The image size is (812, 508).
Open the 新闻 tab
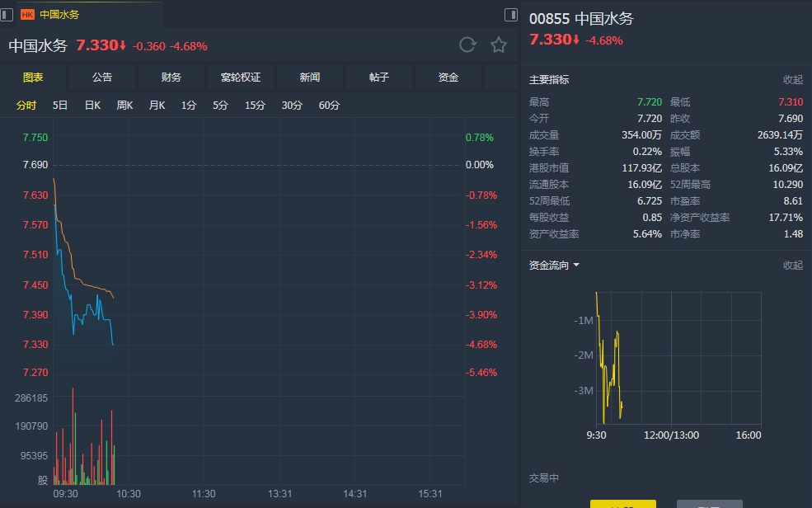310,78
